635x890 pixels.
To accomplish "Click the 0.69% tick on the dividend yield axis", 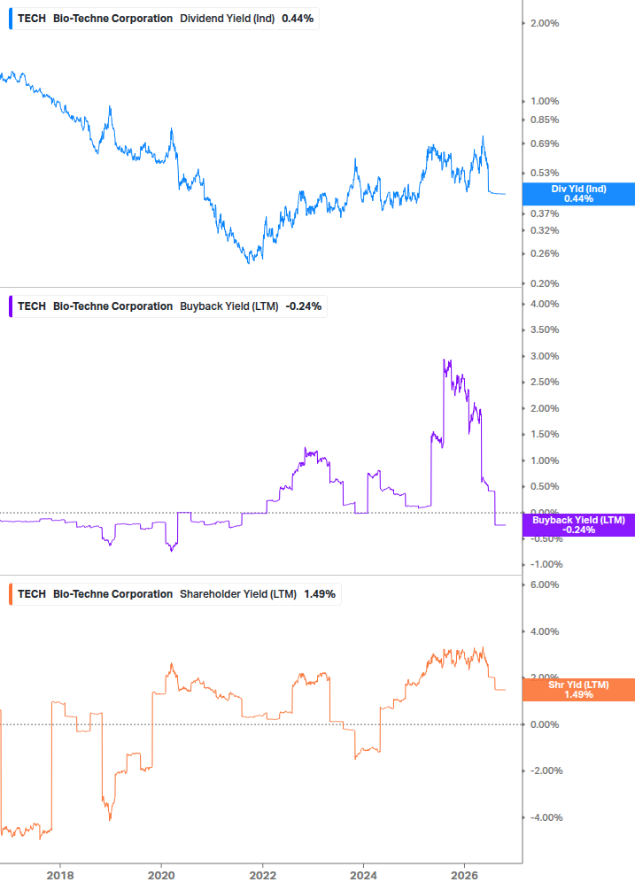I will coord(545,143).
